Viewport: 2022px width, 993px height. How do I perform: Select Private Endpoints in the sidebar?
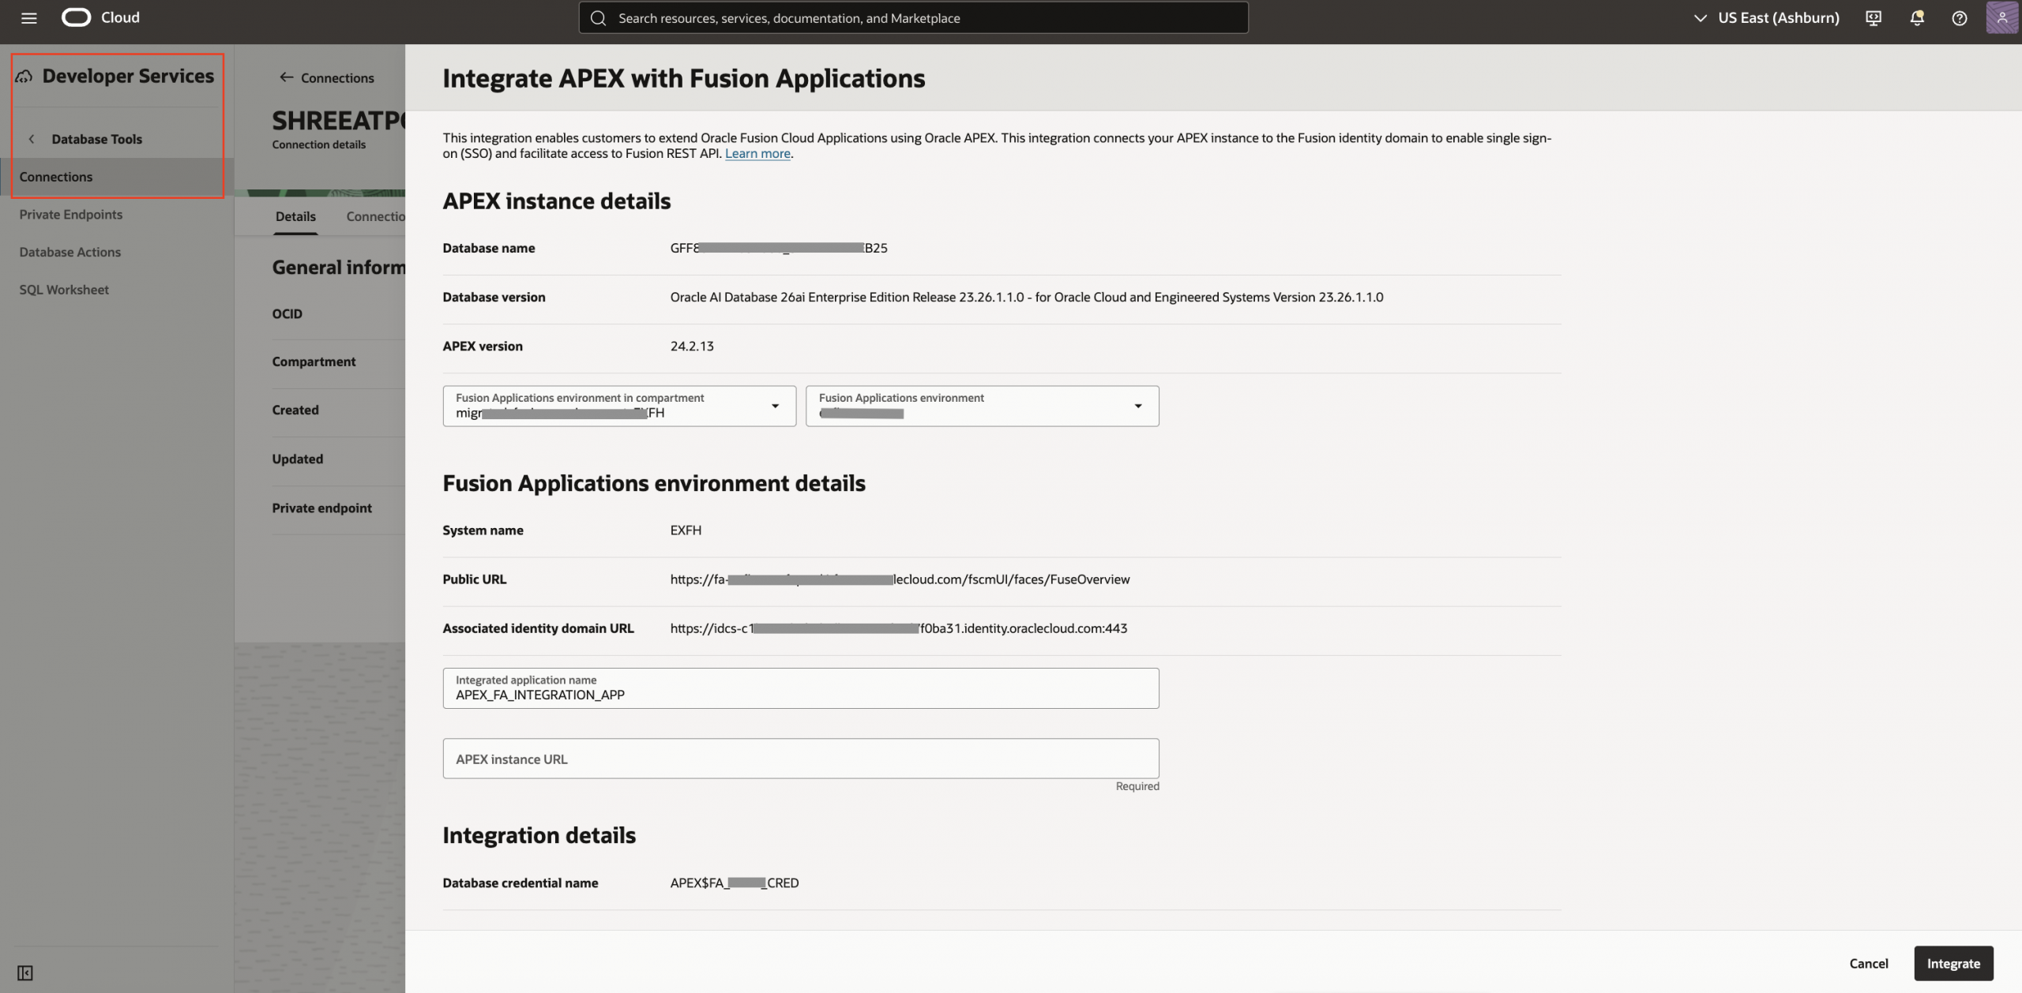tap(71, 215)
